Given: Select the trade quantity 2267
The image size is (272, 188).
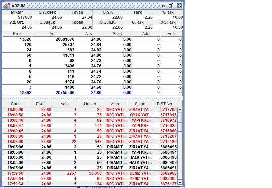Looking at the screenshot, I should [x=72, y=173].
